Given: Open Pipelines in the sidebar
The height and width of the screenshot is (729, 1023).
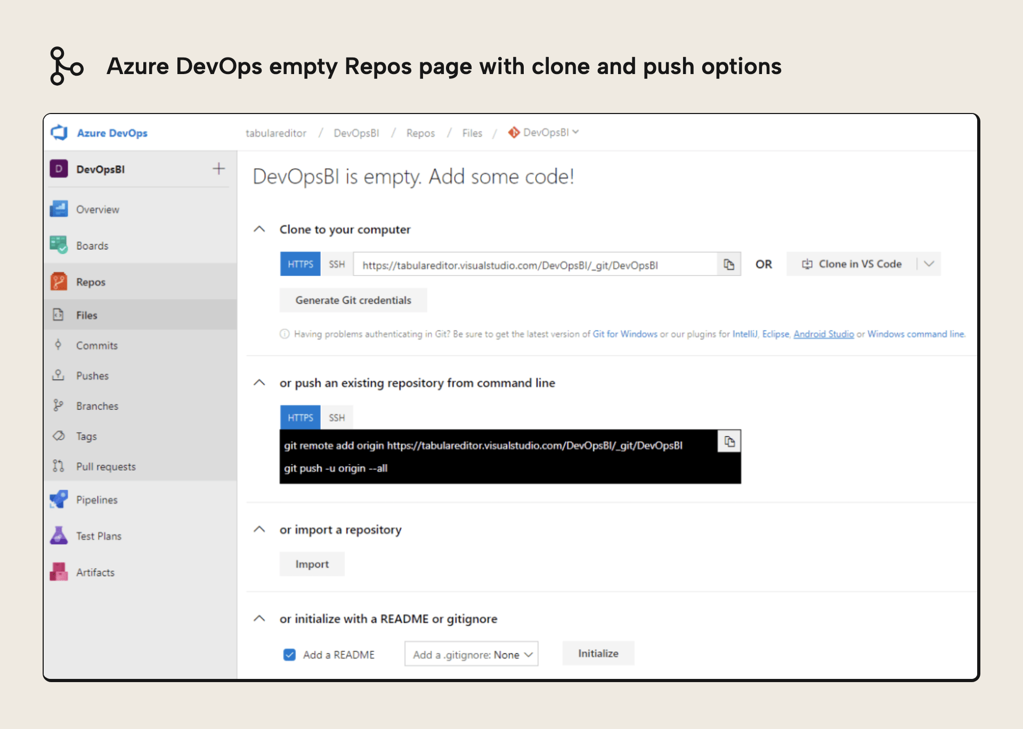Looking at the screenshot, I should click(141, 500).
